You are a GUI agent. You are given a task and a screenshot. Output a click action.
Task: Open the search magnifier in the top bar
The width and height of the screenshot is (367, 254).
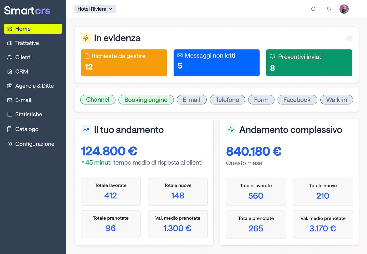pyautogui.click(x=313, y=9)
